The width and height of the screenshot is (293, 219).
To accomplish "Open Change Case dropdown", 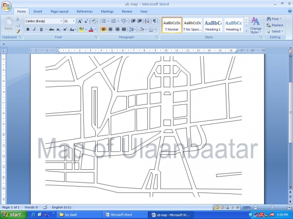I will click(73, 29).
